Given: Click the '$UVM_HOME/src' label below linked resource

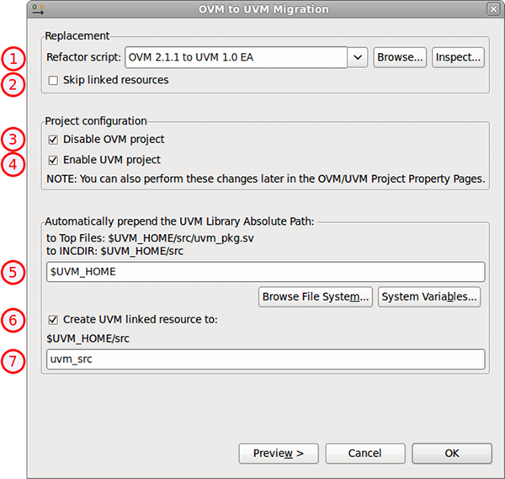Looking at the screenshot, I should tap(88, 338).
